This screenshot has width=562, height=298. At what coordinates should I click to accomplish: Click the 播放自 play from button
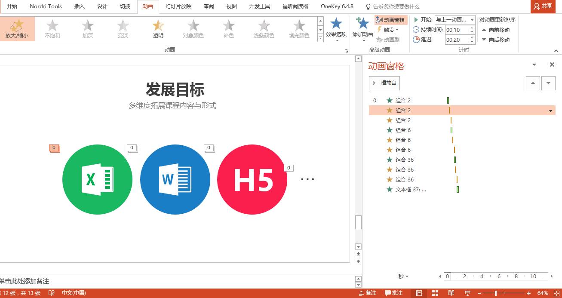[384, 83]
